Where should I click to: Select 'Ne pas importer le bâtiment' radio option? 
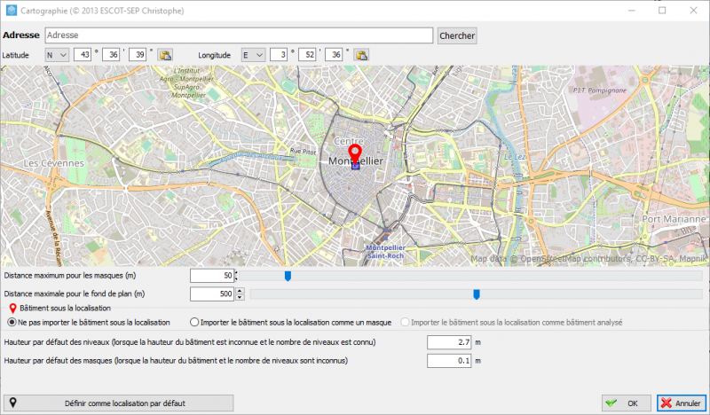click(x=12, y=321)
